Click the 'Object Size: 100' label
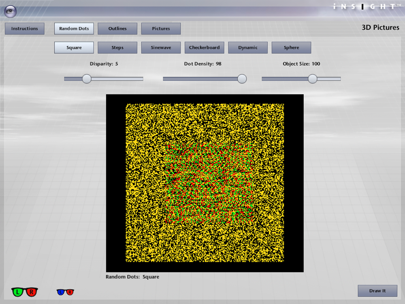 [x=301, y=64]
